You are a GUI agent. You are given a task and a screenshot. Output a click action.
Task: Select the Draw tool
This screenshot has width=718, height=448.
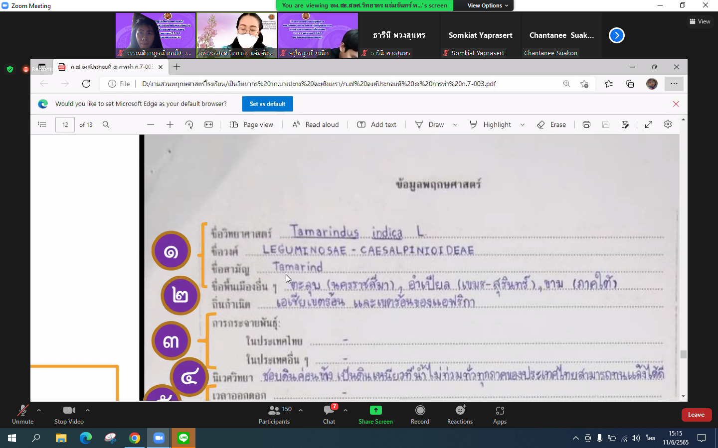pyautogui.click(x=429, y=124)
